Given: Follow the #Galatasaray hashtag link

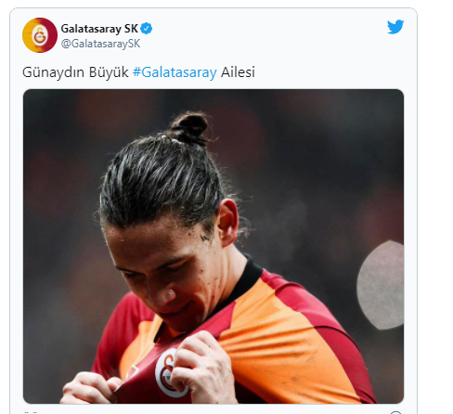Looking at the screenshot, I should pyautogui.click(x=175, y=72).
